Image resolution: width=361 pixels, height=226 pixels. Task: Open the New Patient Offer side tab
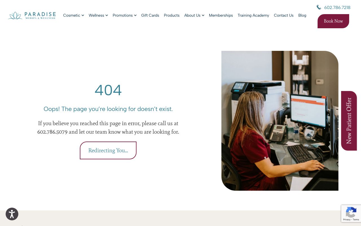[x=349, y=121]
